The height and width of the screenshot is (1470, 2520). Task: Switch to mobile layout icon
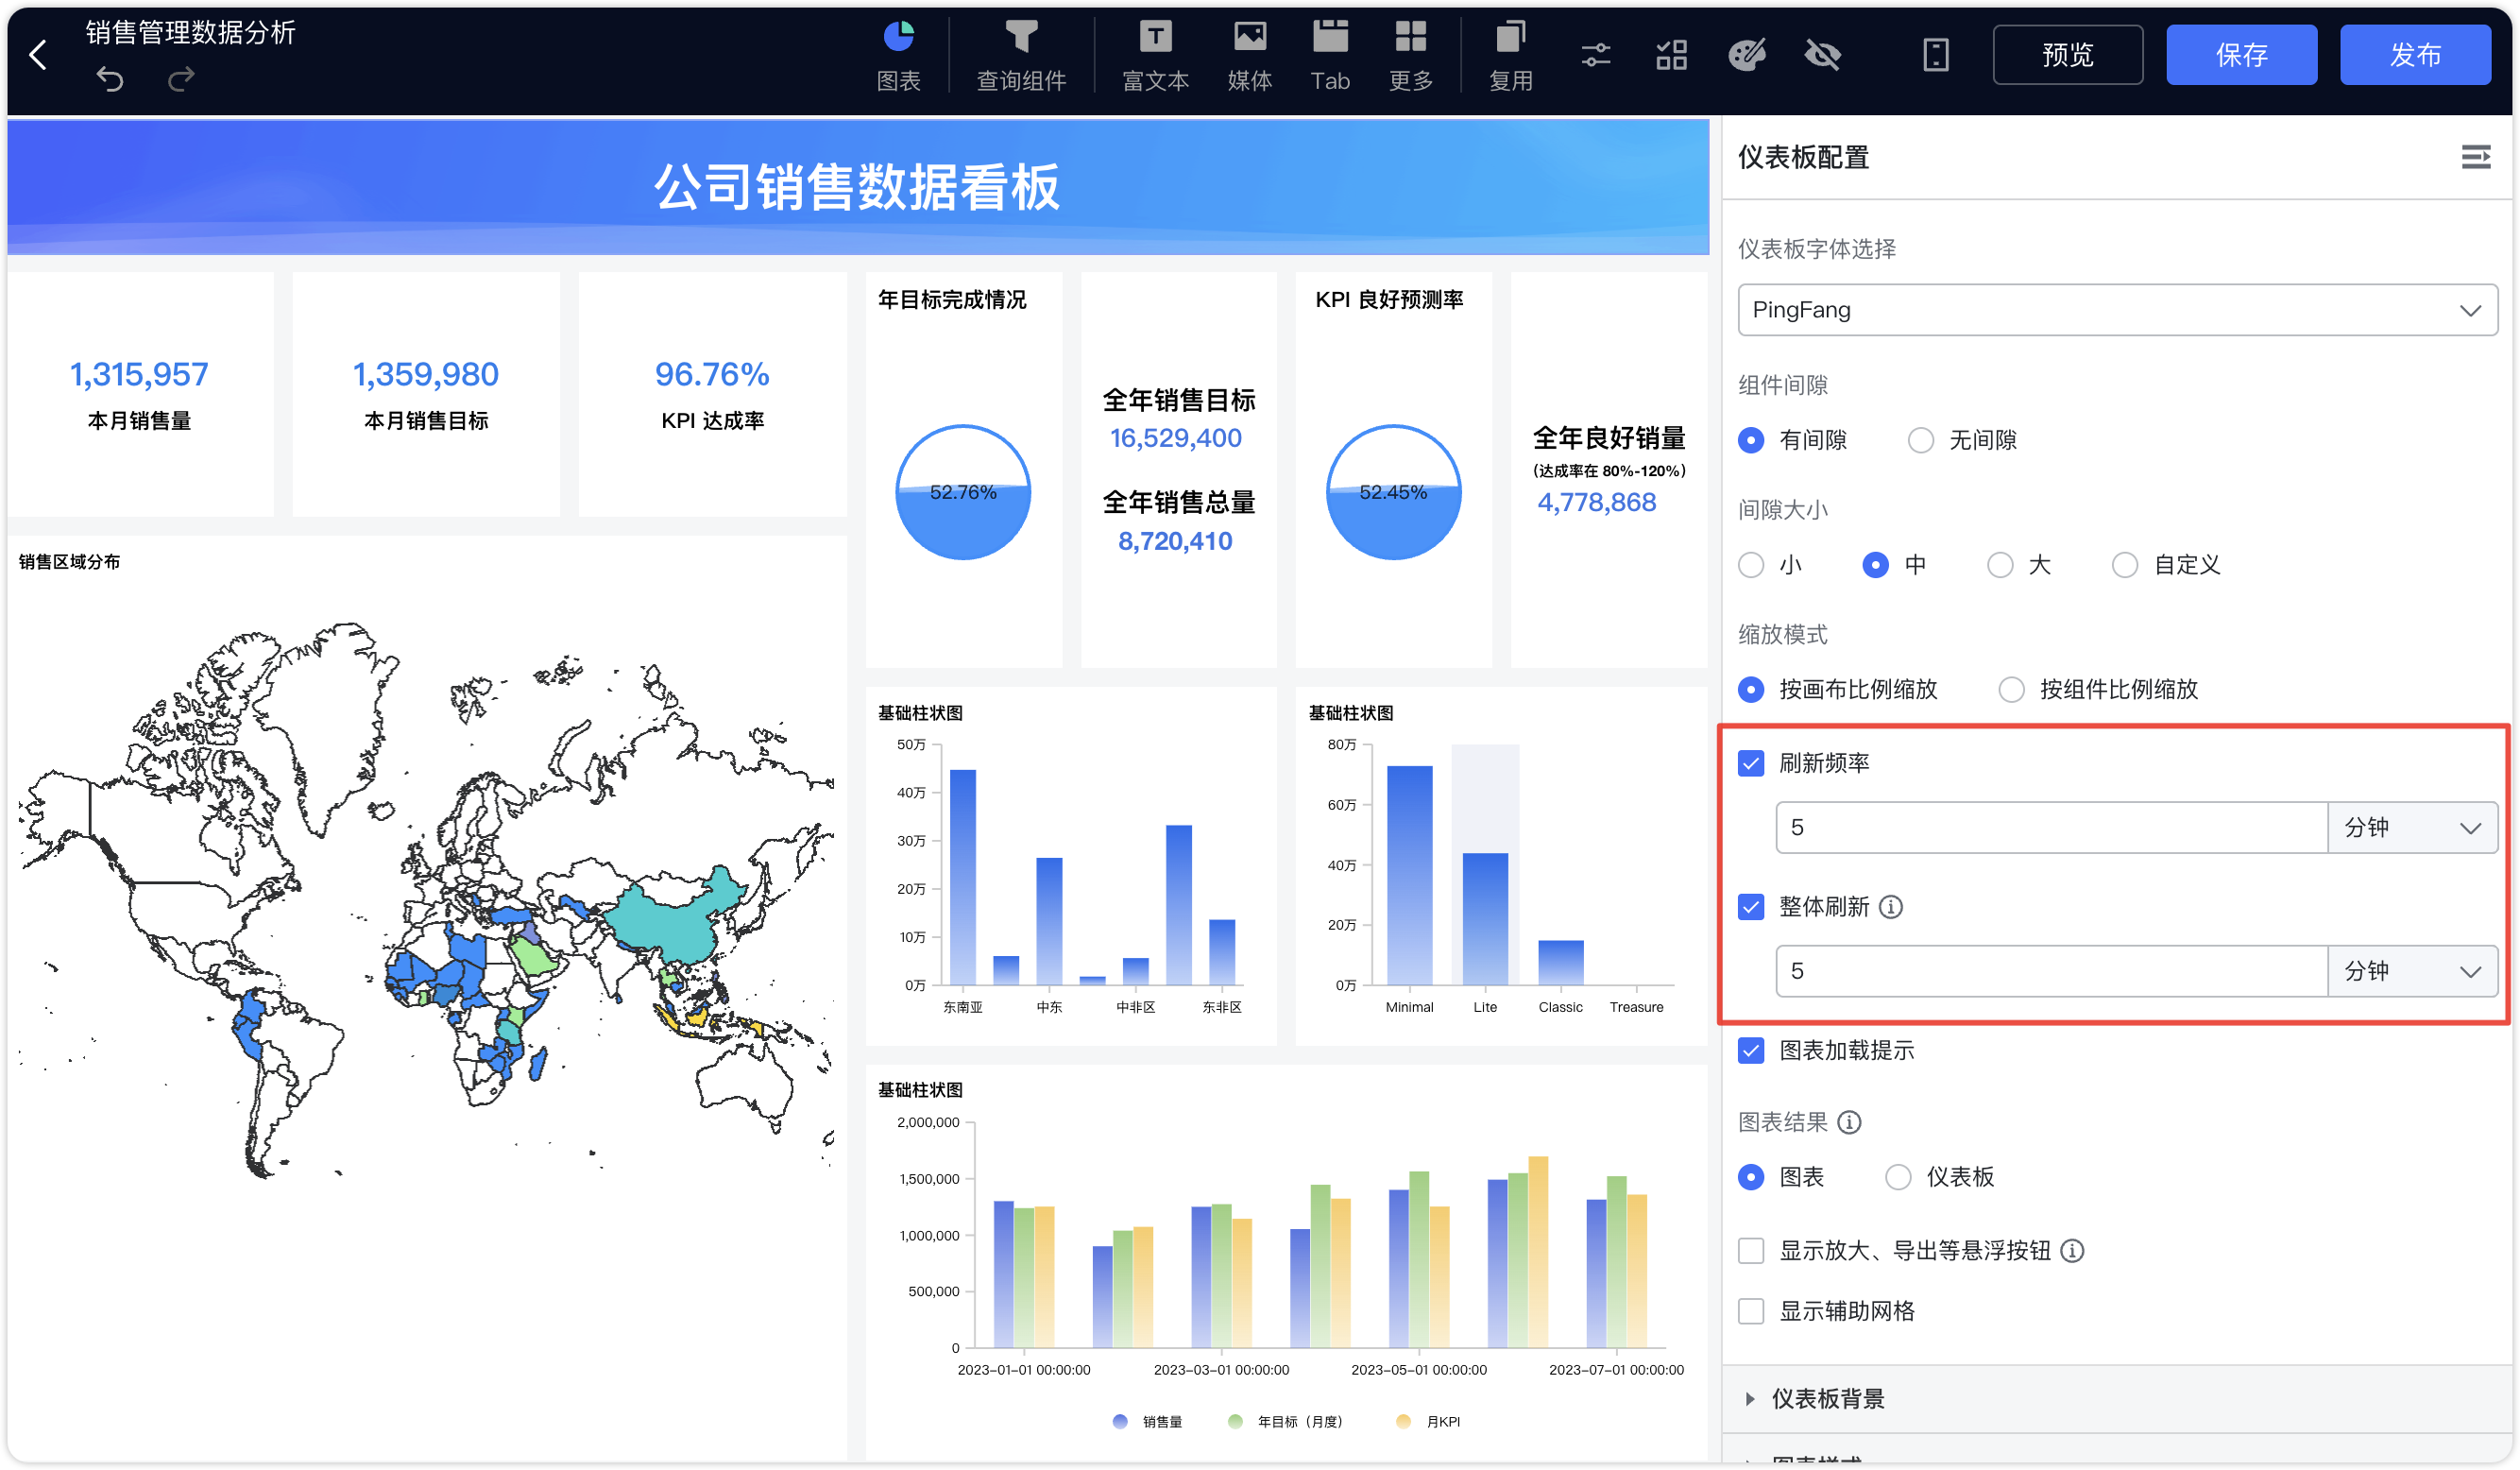[x=1936, y=55]
